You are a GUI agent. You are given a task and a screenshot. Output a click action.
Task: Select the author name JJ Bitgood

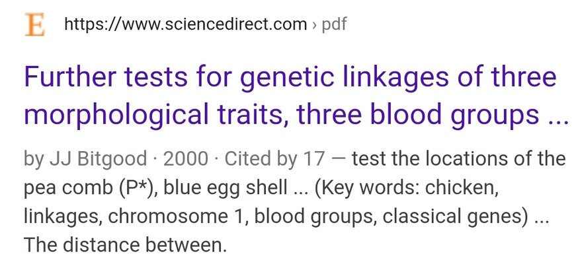coord(98,159)
